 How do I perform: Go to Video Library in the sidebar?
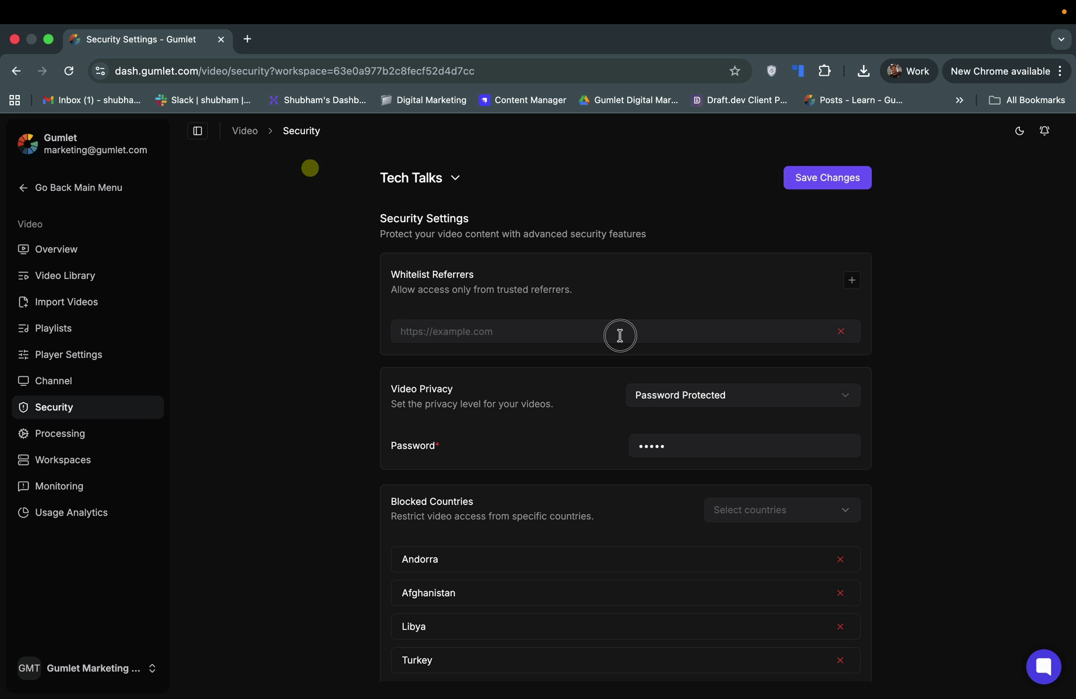click(x=65, y=276)
